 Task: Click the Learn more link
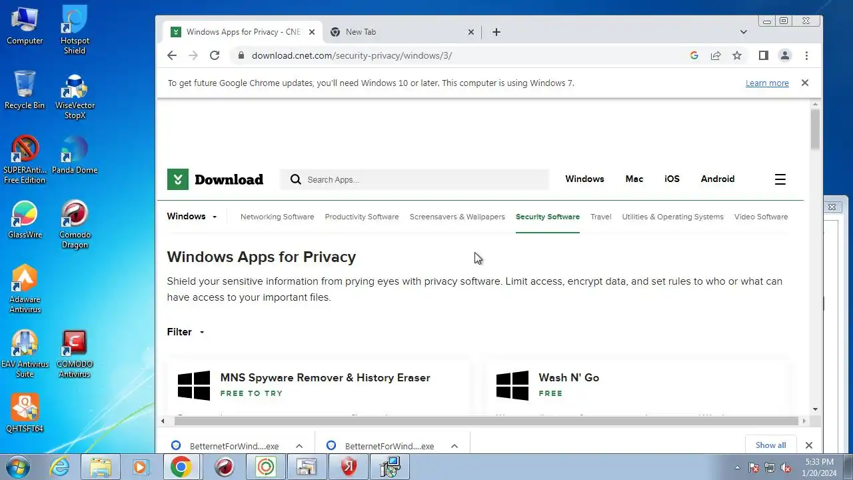pos(767,83)
